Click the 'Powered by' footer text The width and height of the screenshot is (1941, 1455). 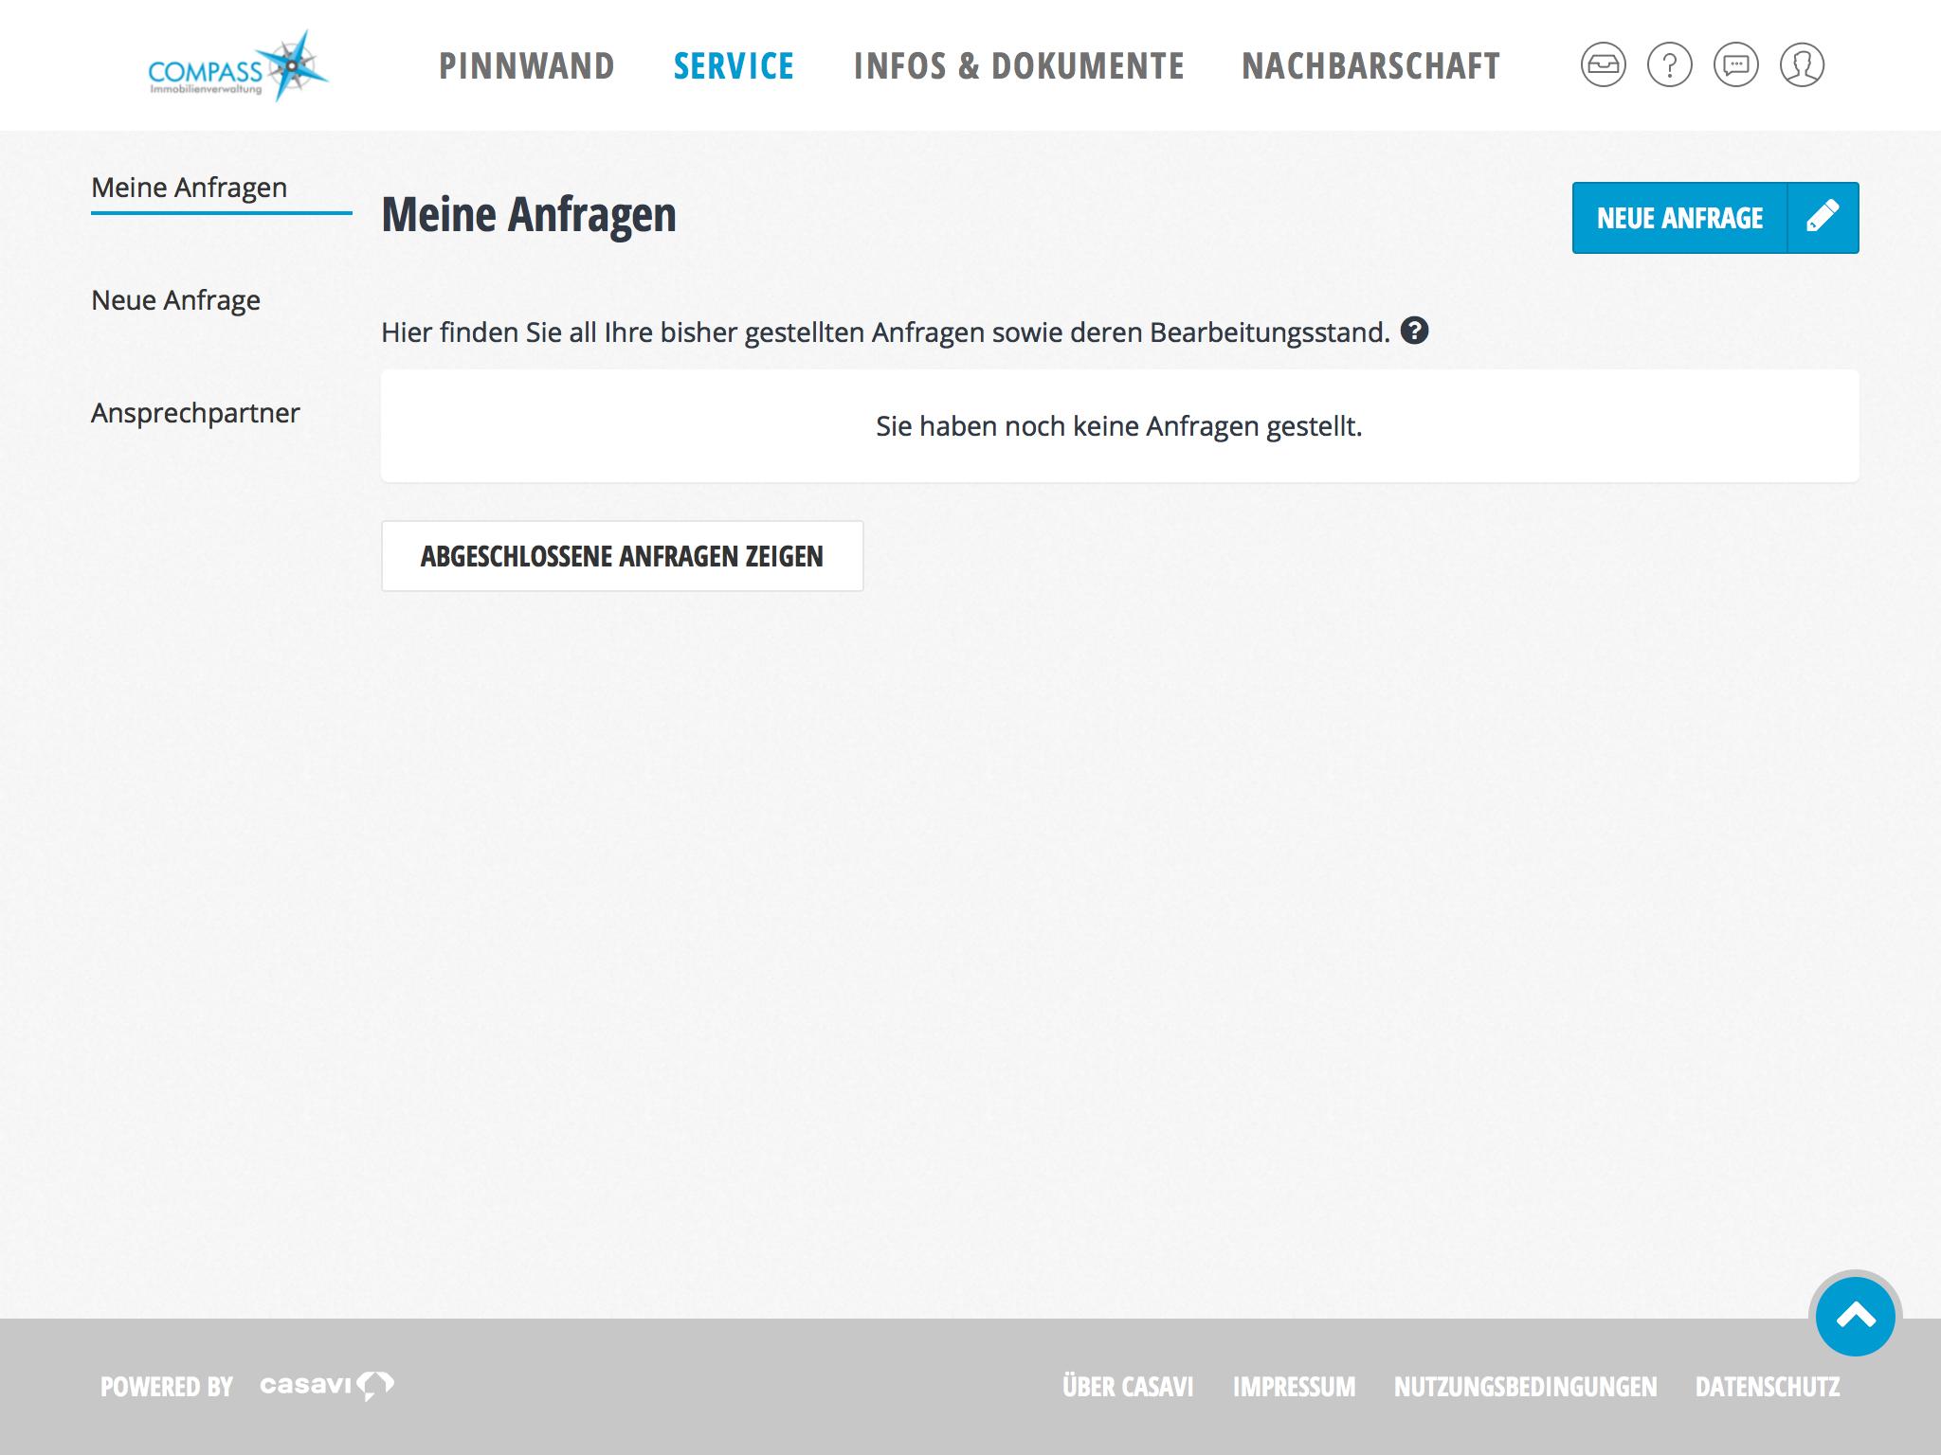pos(166,1387)
